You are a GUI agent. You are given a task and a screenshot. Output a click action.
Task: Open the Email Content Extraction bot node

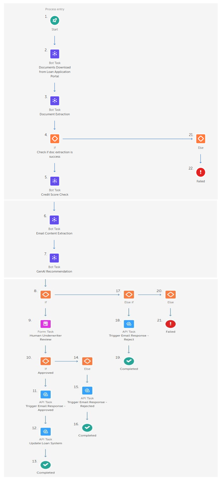[x=54, y=220]
